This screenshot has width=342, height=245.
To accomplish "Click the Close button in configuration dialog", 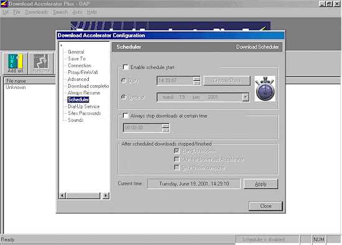I will (x=266, y=206).
